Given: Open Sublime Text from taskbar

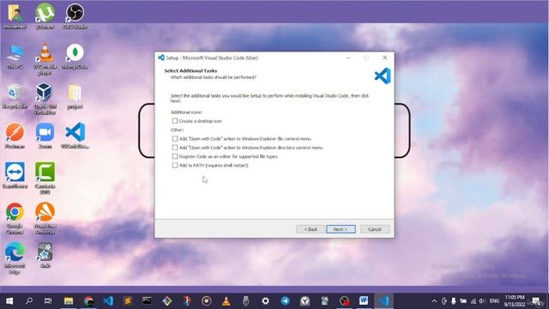Looking at the screenshot, I should [128, 301].
